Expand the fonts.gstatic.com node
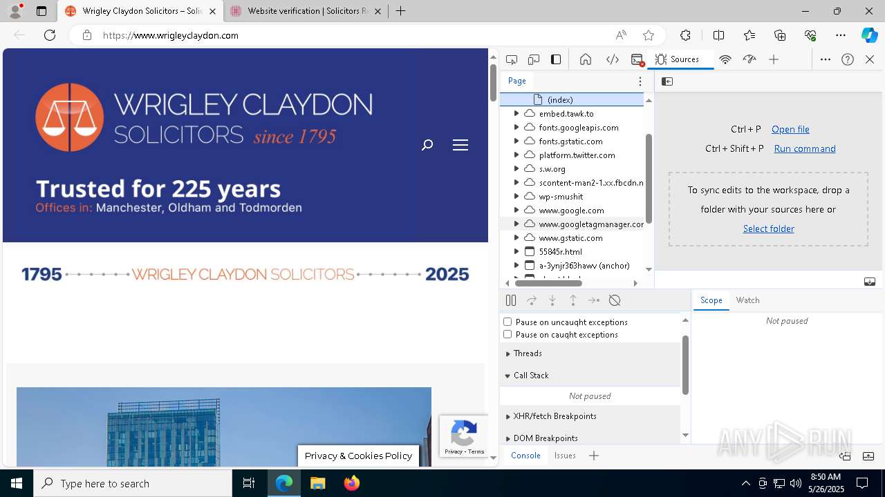The width and height of the screenshot is (885, 497). [x=516, y=141]
